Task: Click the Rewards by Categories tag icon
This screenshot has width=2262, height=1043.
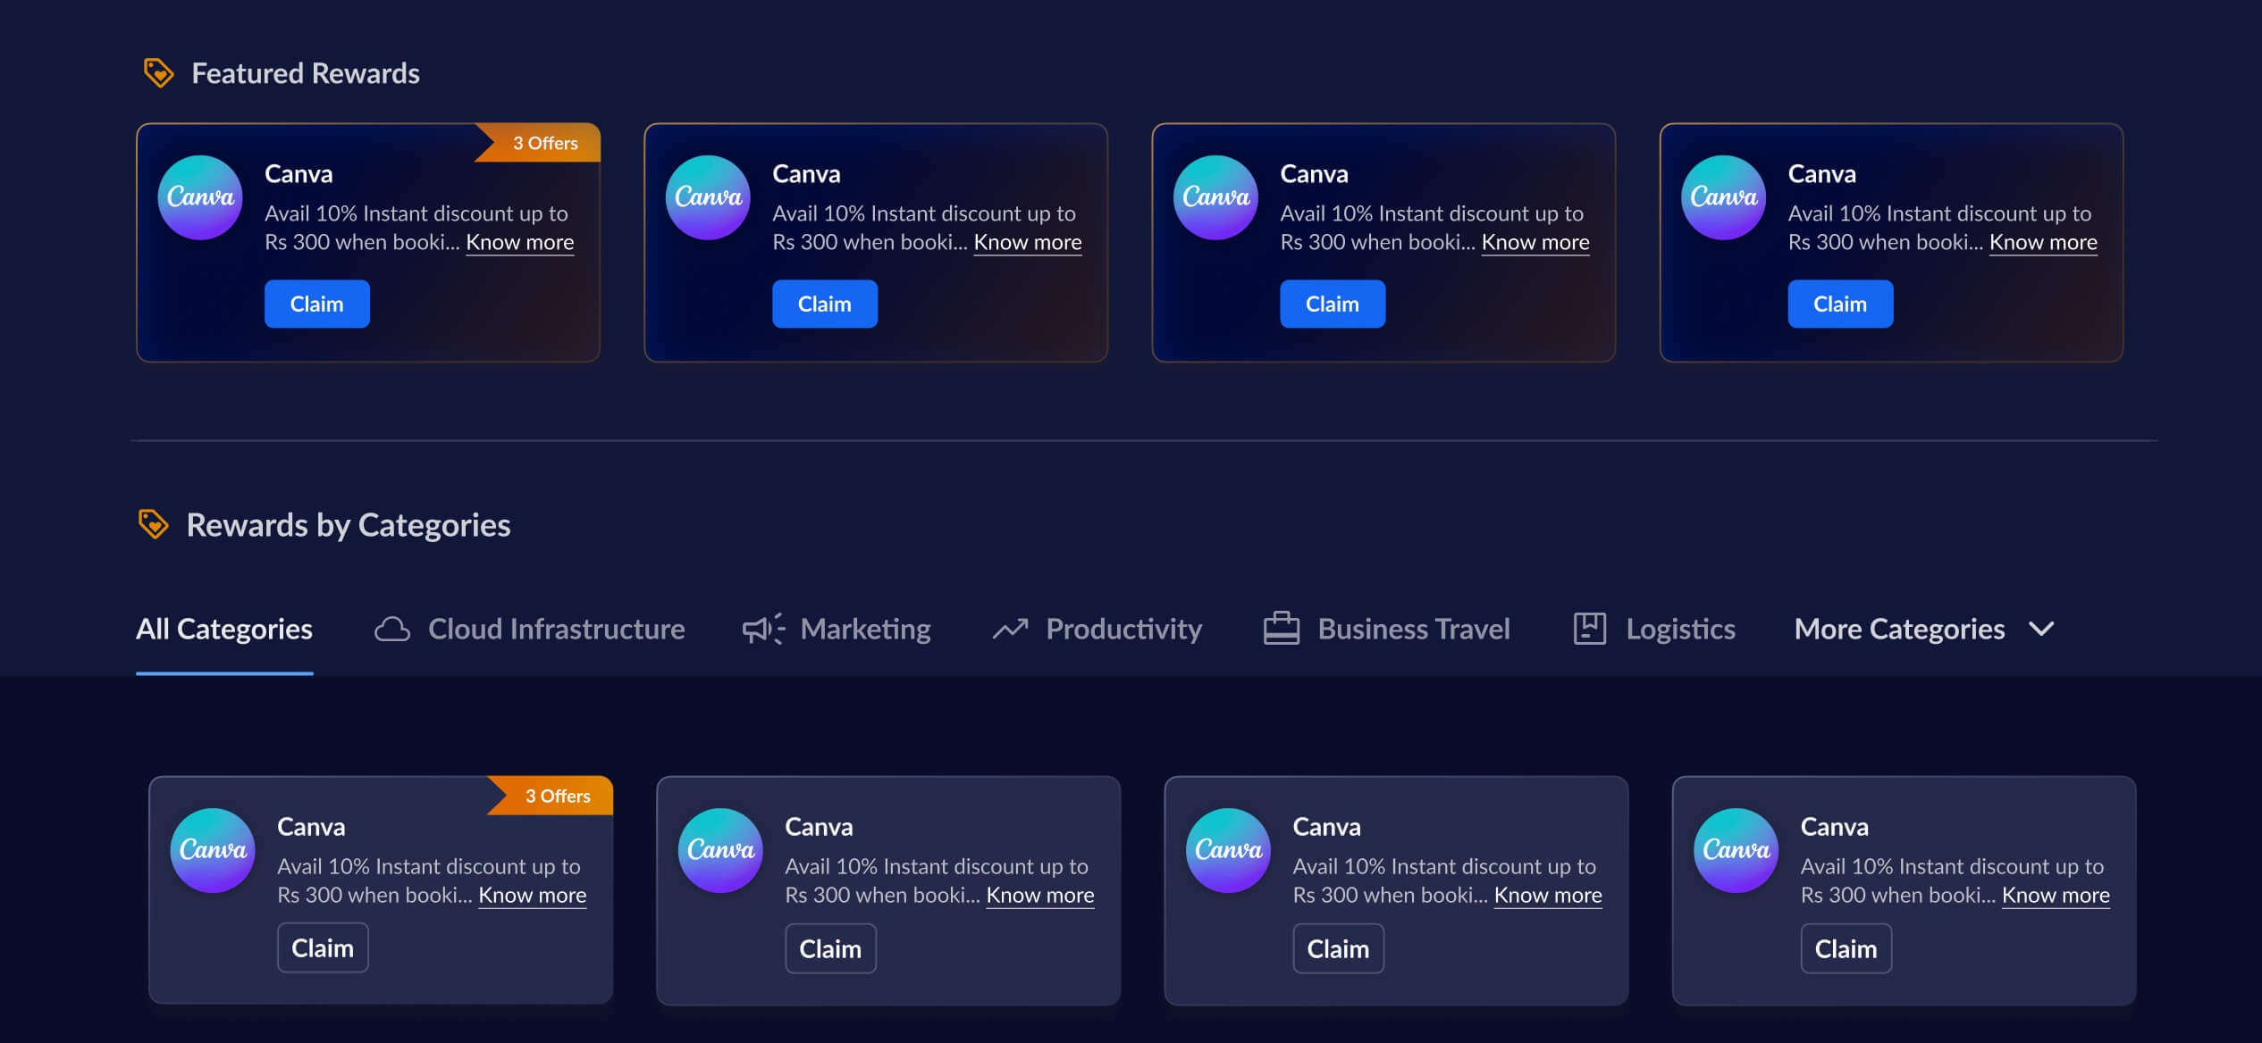Action: (x=153, y=524)
